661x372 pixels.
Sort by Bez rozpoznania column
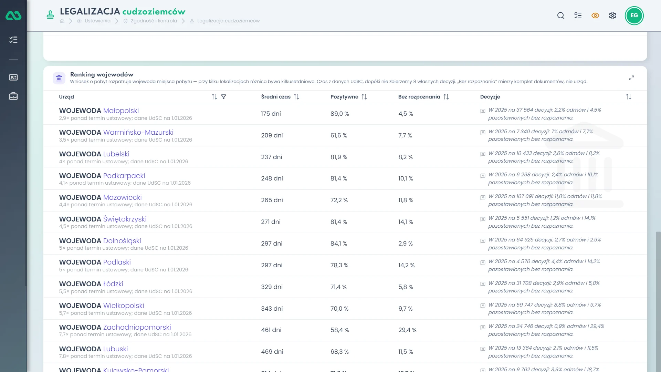pyautogui.click(x=446, y=97)
